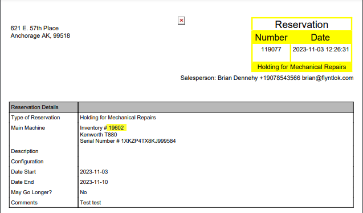Image resolution: width=363 pixels, height=213 pixels.
Task: Select the comment 'Test test'
Action: (91, 203)
